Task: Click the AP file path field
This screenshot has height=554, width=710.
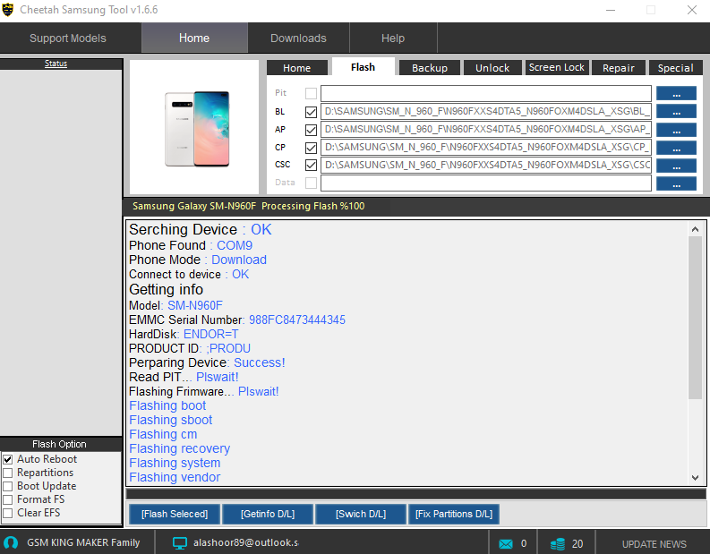Action: (486, 130)
